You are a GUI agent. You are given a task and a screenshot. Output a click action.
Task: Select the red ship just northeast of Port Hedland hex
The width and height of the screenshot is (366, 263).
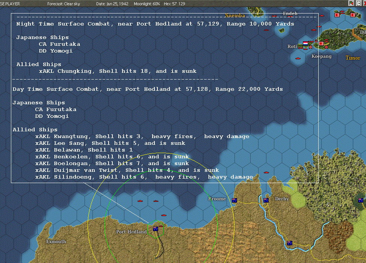(164, 215)
